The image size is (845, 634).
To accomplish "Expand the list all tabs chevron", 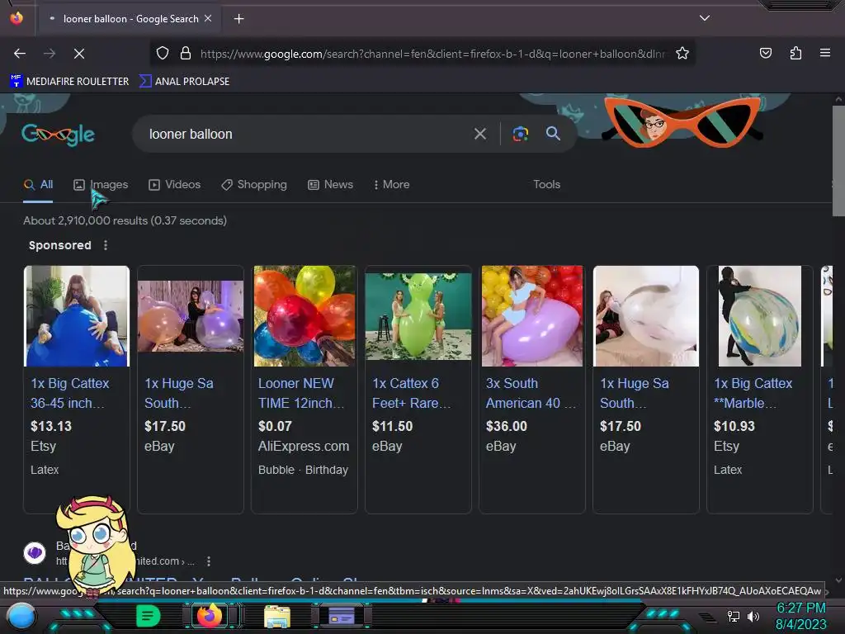I will point(705,18).
